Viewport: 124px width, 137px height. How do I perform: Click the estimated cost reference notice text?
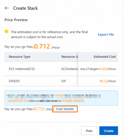pyautogui.click(x=49, y=35)
